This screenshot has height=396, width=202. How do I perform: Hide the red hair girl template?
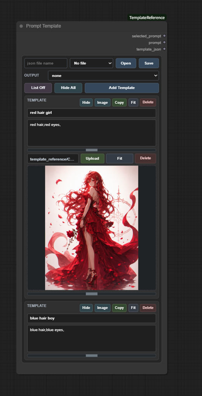tap(86, 102)
